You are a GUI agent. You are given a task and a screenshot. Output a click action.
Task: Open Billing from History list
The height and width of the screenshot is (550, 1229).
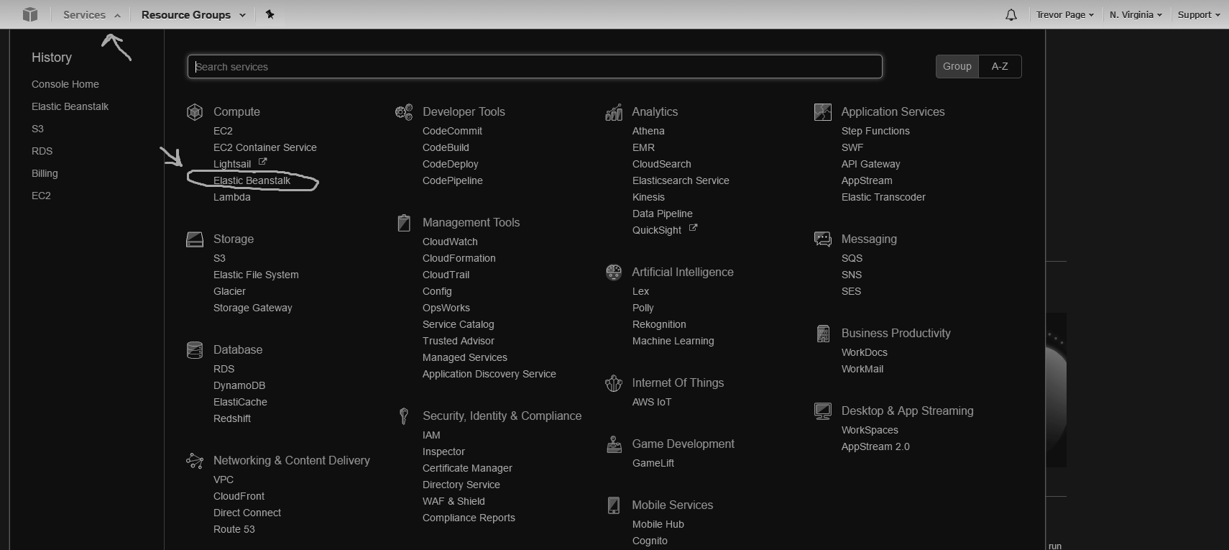point(45,173)
